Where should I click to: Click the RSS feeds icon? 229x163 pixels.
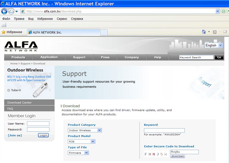(x=215, y=32)
